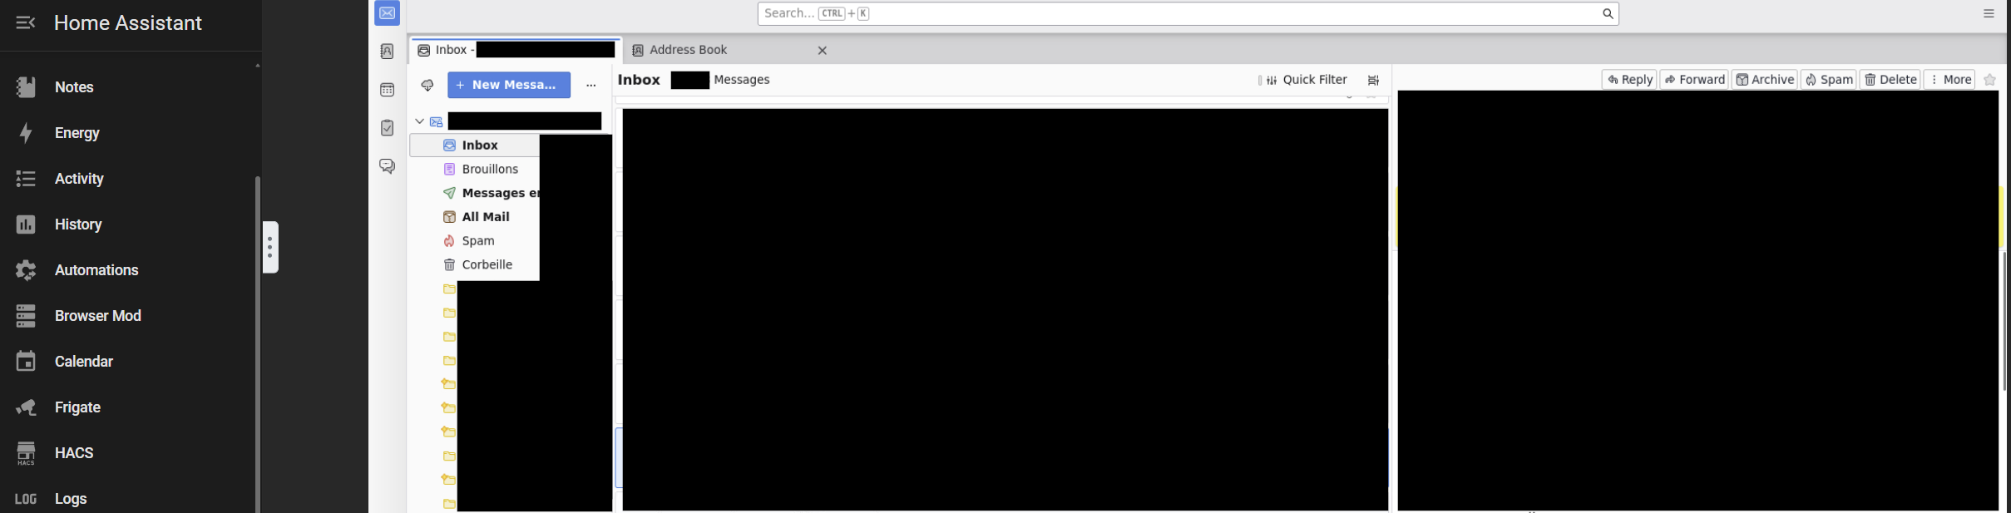This screenshot has width=2011, height=513.
Task: Click the Automations robot icon
Action: (26, 270)
